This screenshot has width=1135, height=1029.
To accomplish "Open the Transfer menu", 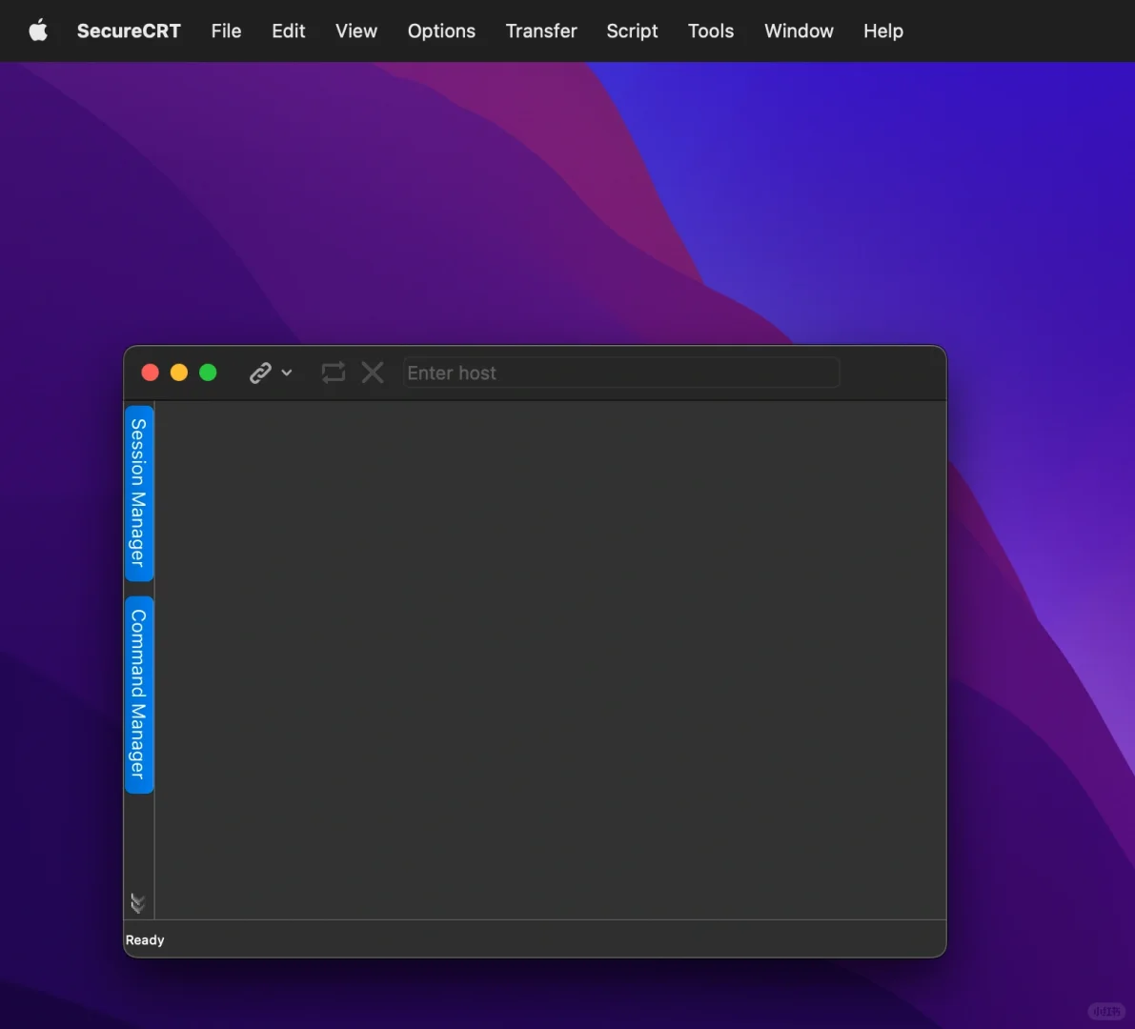I will [x=541, y=31].
